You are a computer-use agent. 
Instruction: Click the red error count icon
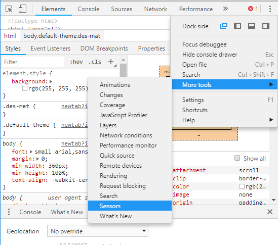pos(251,9)
